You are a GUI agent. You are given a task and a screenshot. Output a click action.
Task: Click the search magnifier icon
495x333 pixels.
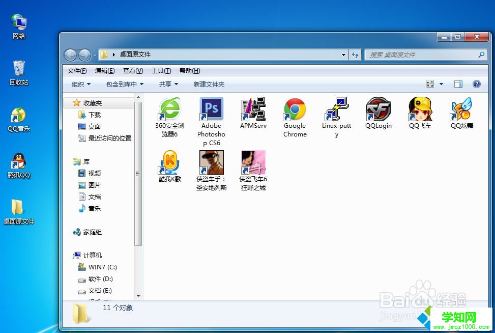pyautogui.click(x=481, y=54)
